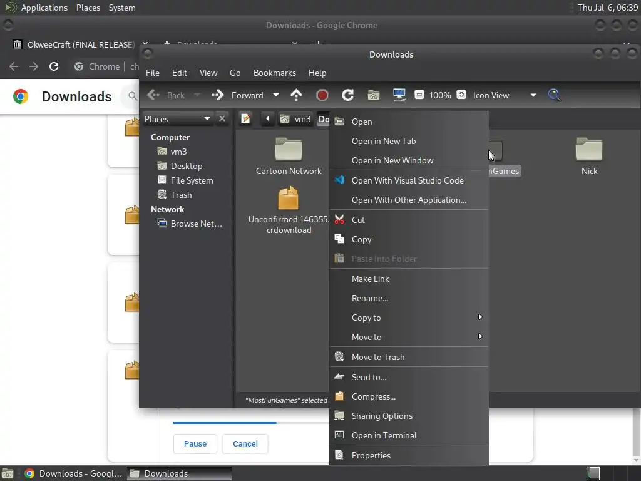641x481 pixels.
Task: Click the vm3 path bar button
Action: (296, 119)
